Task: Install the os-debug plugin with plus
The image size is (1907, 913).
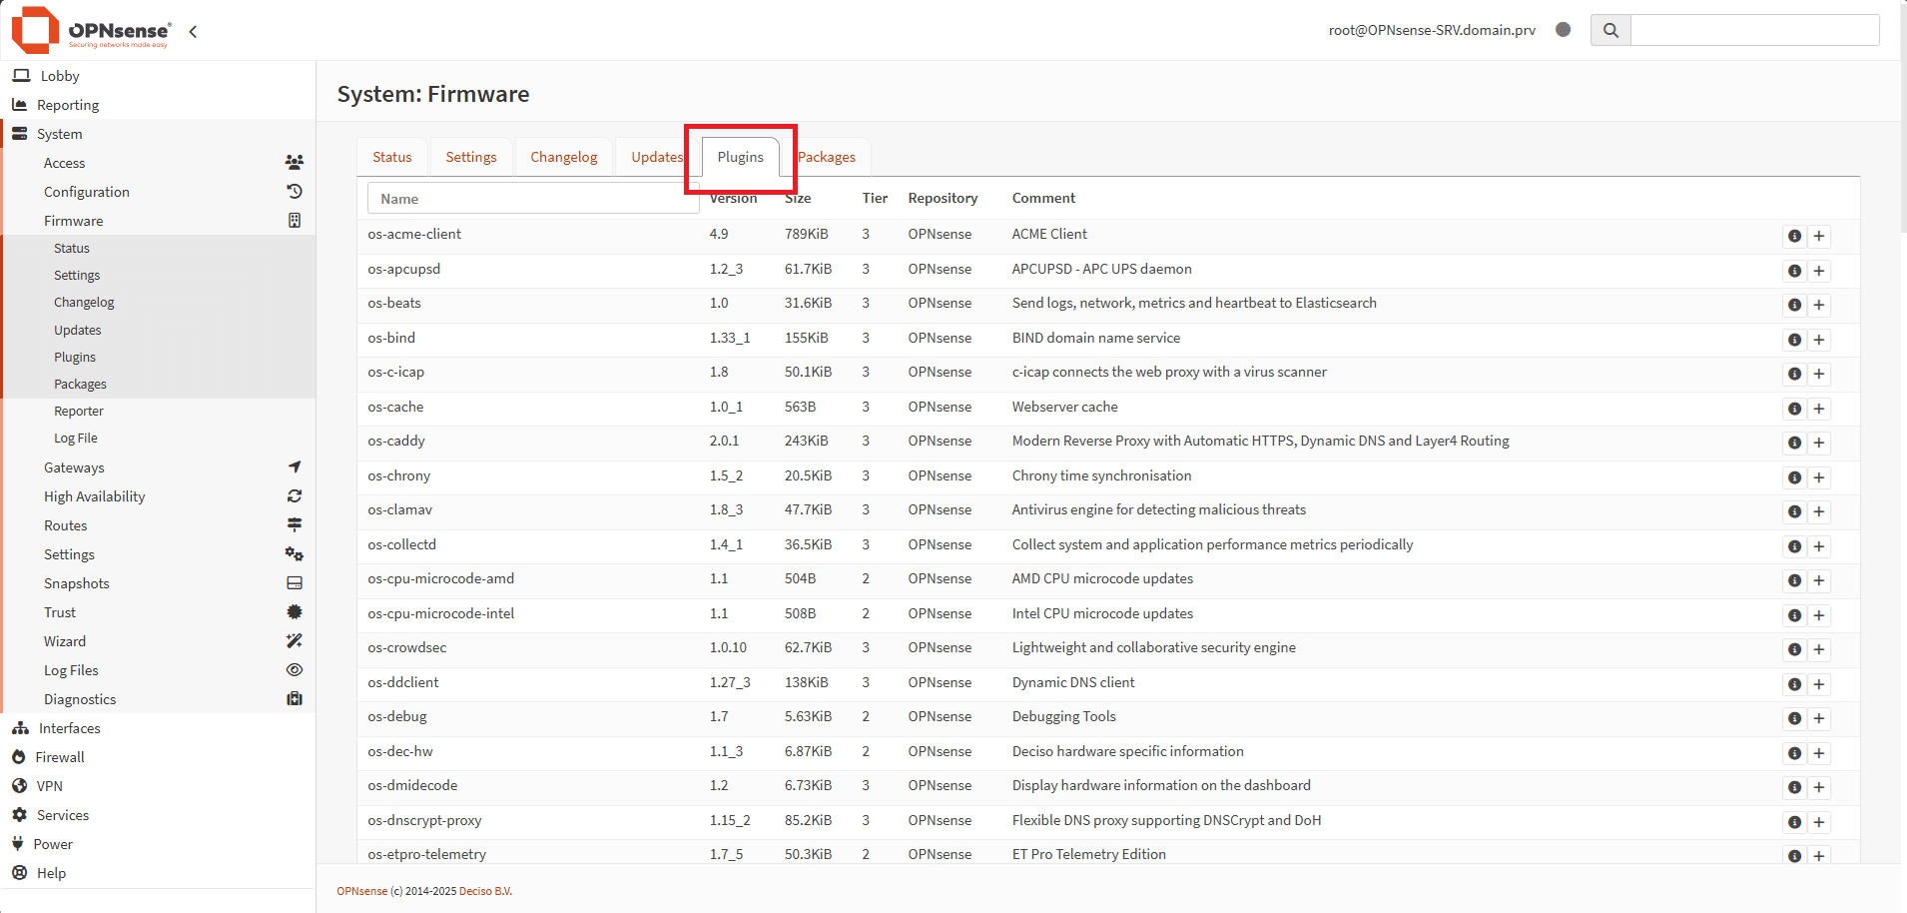Action: pyautogui.click(x=1819, y=719)
